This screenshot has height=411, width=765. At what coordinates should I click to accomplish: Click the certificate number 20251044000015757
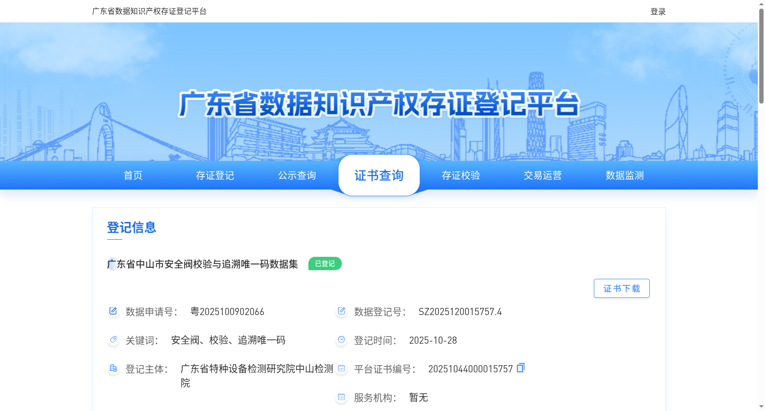pyautogui.click(x=470, y=369)
